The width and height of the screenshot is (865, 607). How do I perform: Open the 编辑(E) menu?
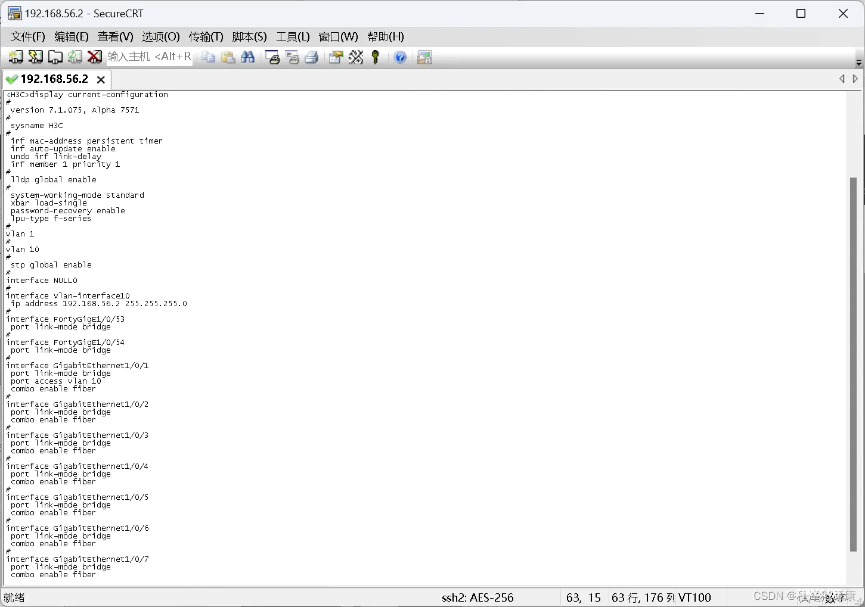[72, 36]
